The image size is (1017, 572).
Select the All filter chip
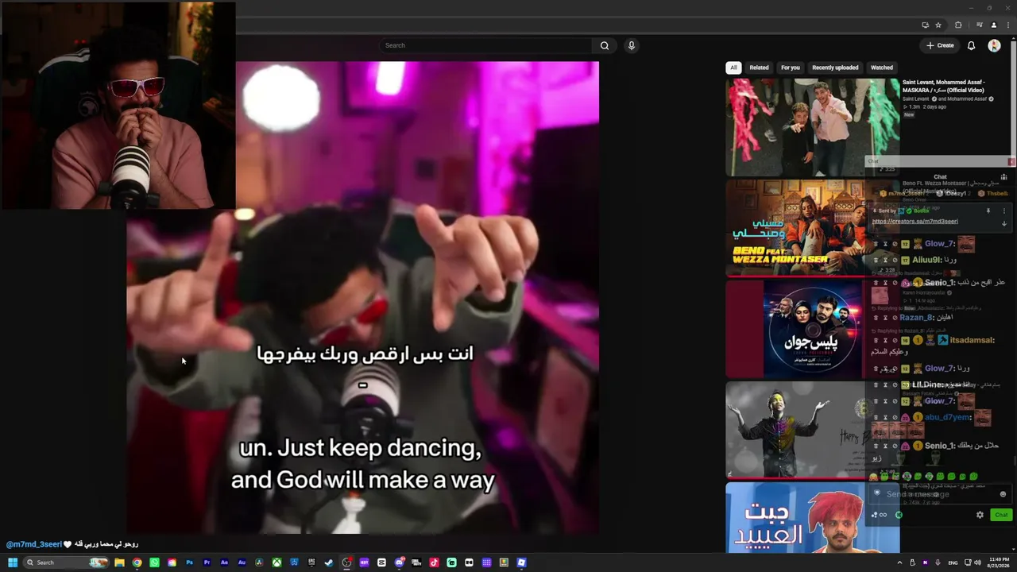[733, 68]
